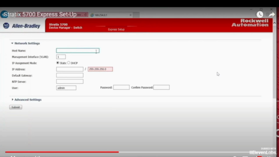Click the Rockwell Automation logo
279x157 pixels.
click(x=250, y=23)
